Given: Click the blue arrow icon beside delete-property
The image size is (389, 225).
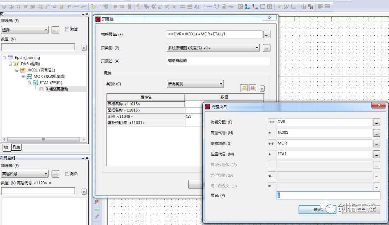Looking at the screenshot, I should coord(262,88).
